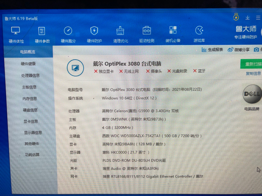262x196 pixels.
Task: Click the 复制信息 copy info link
Action: pos(253,73)
